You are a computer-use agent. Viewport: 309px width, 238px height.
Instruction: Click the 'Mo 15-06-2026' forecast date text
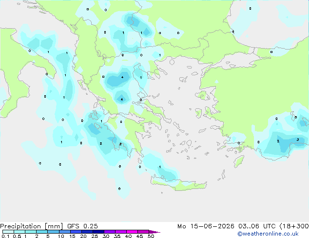[206, 226]
